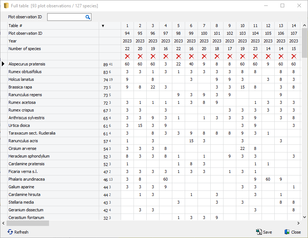Open the sort dropdown arrow beside Table #
308x238 pixels.
103,26
